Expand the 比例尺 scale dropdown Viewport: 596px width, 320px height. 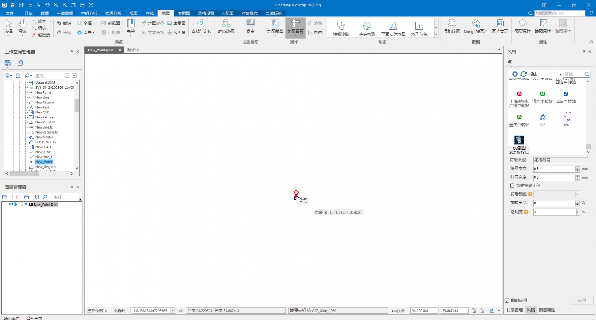coord(173,311)
